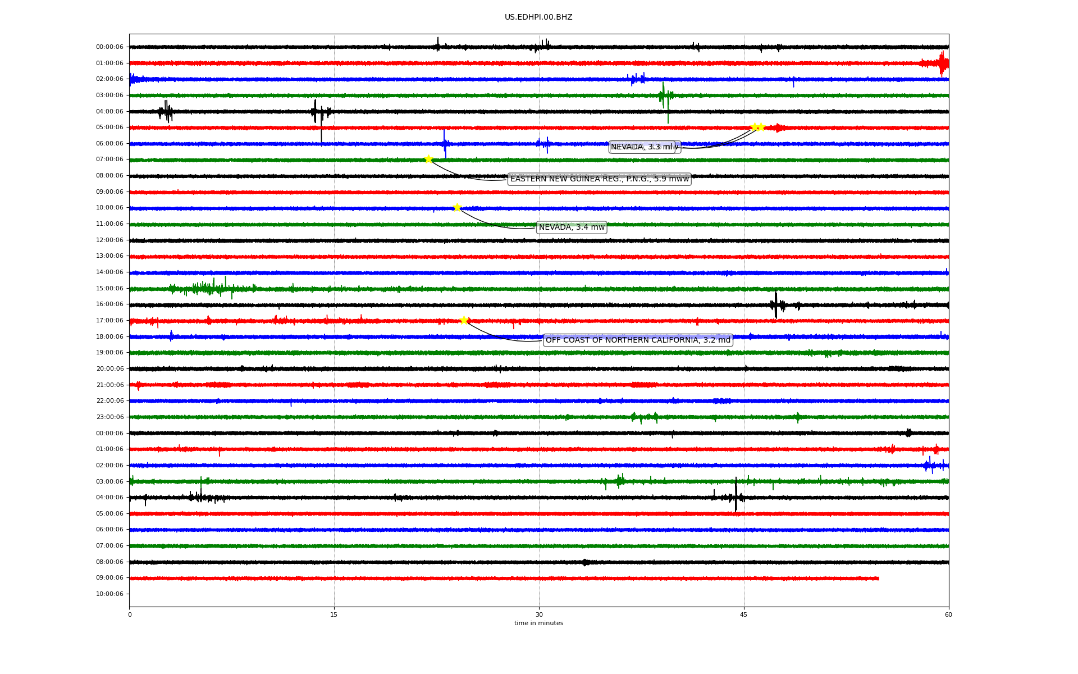Click the 30 tick on the x-axis
The width and height of the screenshot is (1078, 674).
tap(539, 614)
